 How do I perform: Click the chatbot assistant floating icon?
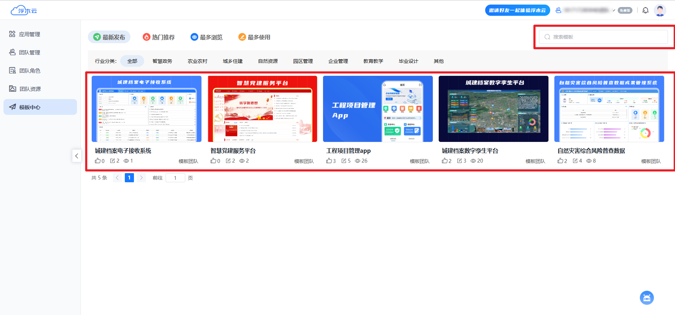(647, 298)
